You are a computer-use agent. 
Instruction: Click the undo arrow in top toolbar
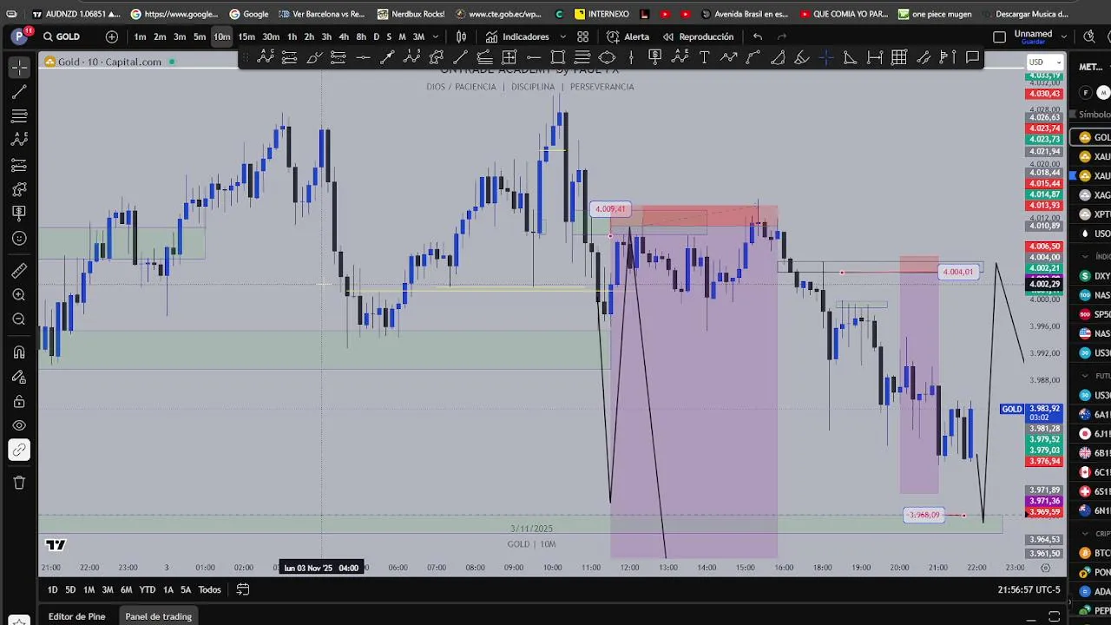tap(758, 36)
